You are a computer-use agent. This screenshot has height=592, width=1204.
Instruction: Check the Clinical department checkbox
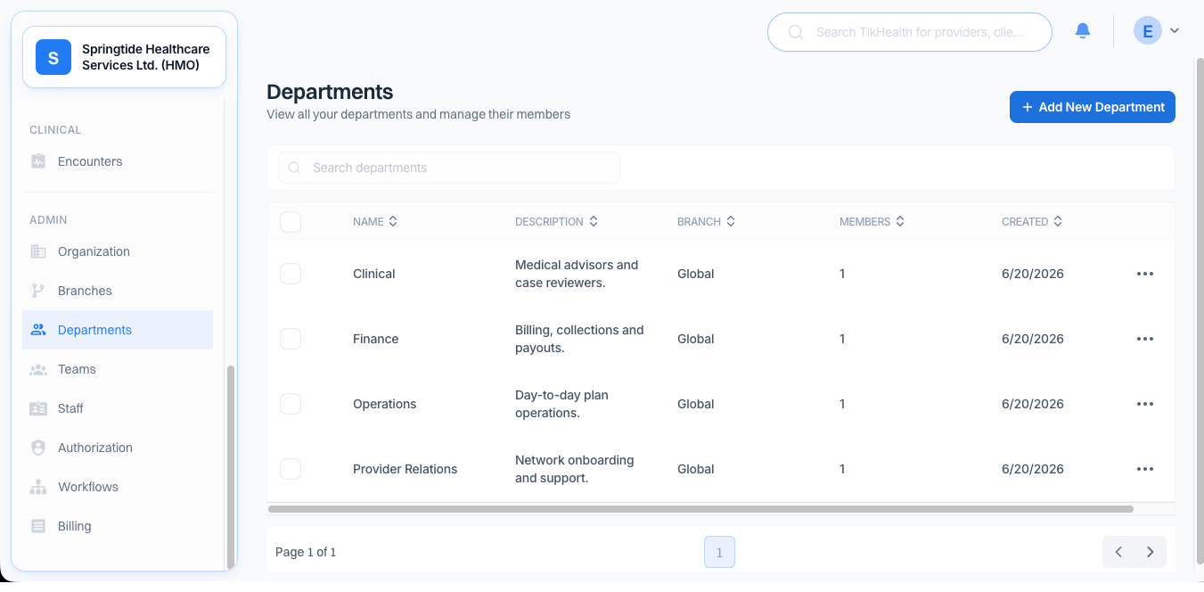291,274
